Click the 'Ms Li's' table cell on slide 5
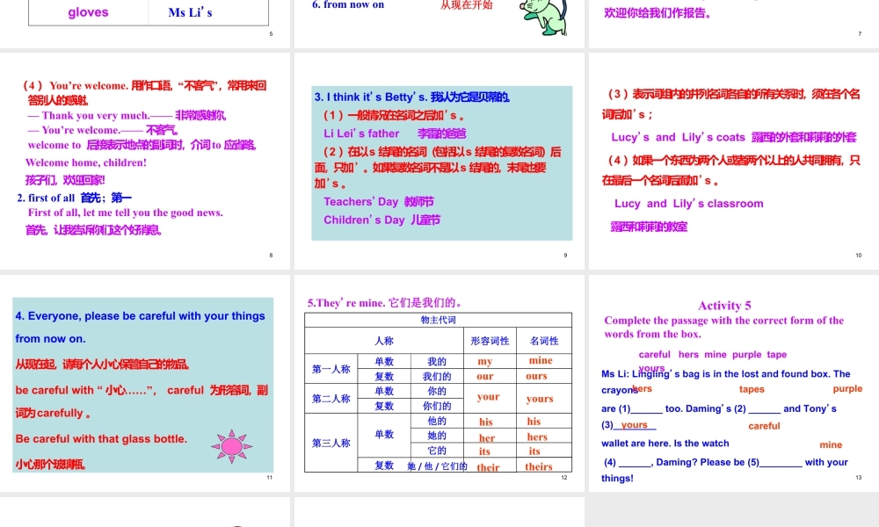Image resolution: width=879 pixels, height=527 pixels. [x=192, y=12]
